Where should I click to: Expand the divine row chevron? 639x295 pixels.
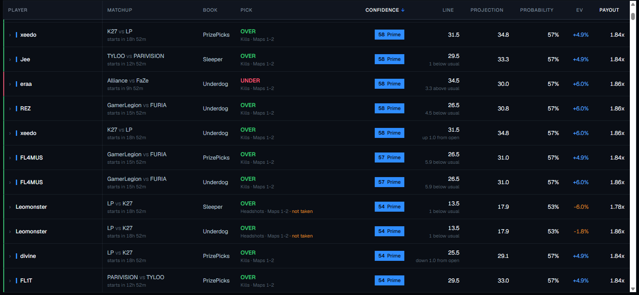pyautogui.click(x=10, y=256)
